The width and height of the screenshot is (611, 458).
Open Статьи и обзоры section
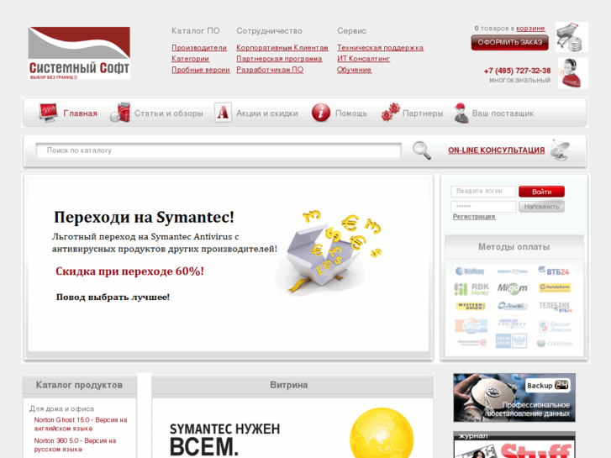(x=169, y=113)
